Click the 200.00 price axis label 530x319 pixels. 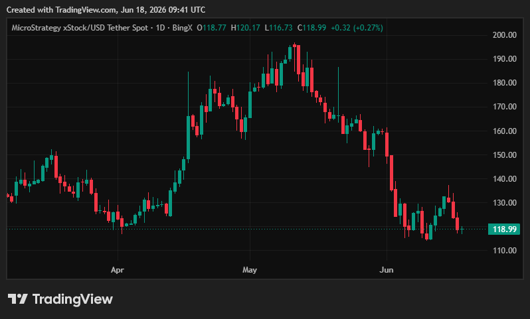(505, 34)
